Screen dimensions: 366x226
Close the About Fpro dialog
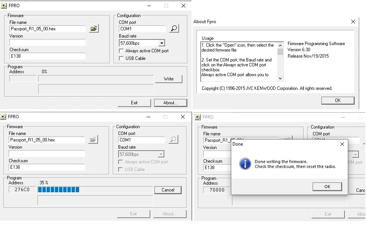pyautogui.click(x=353, y=22)
